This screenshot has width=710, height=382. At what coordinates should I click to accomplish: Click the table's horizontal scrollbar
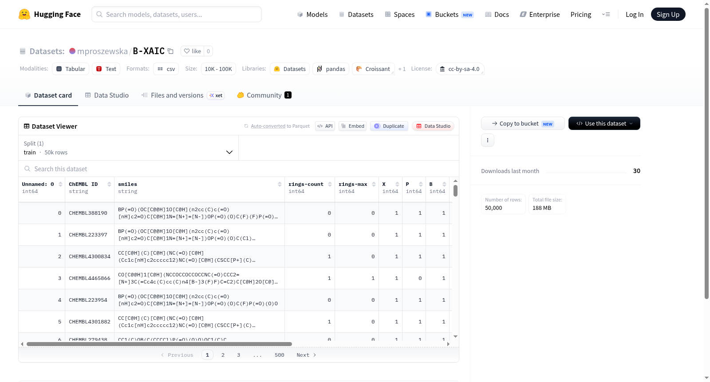pyautogui.click(x=159, y=344)
